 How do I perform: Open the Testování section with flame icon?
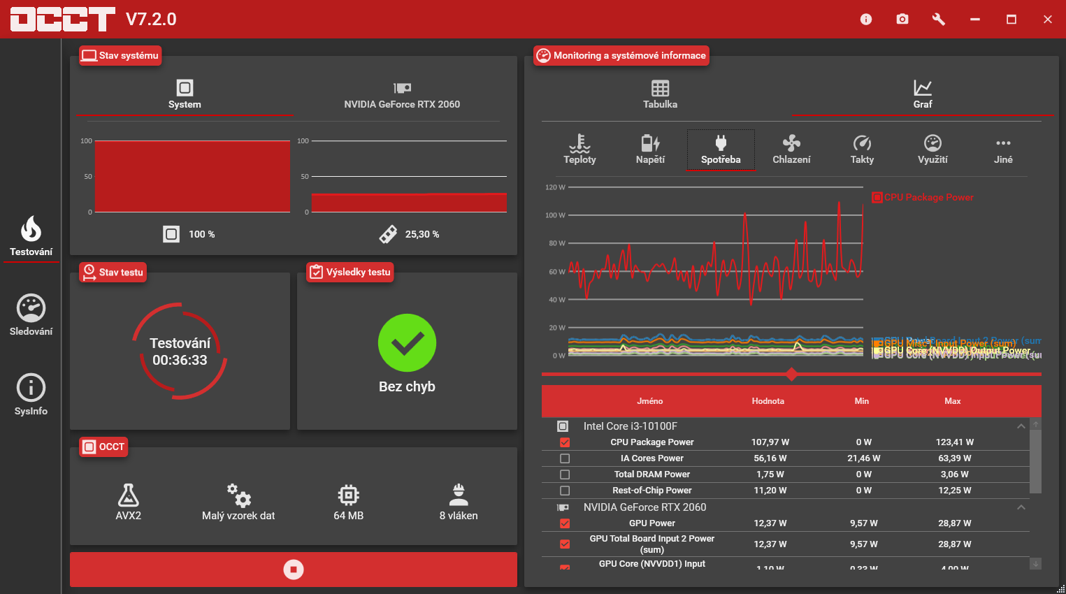pyautogui.click(x=31, y=236)
